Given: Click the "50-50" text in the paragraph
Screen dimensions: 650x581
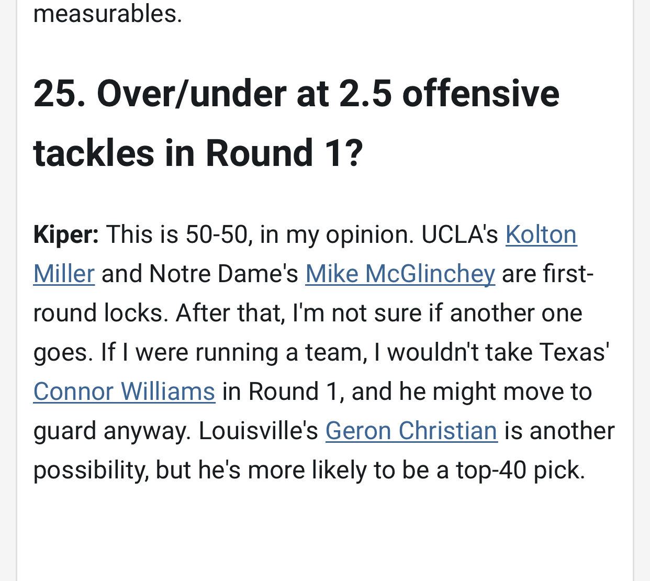Looking at the screenshot, I should click(x=216, y=234).
